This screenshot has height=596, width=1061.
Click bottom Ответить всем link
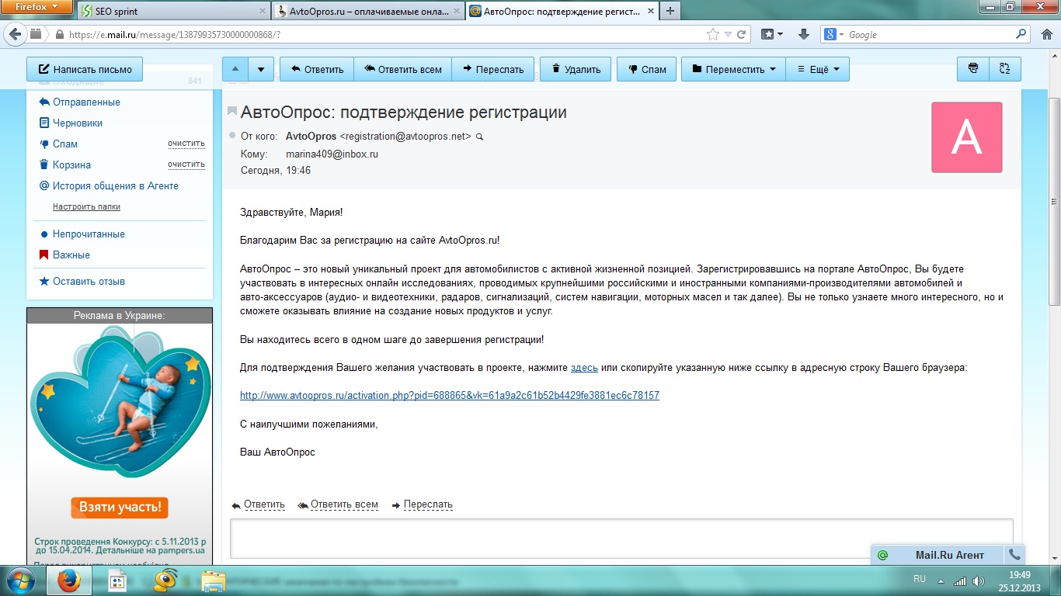click(x=344, y=504)
